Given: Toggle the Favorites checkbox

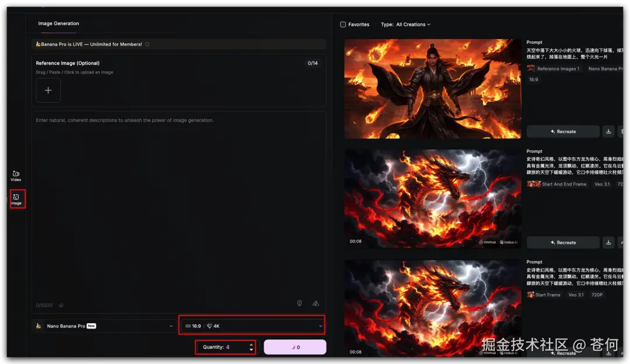Looking at the screenshot, I should (x=343, y=24).
